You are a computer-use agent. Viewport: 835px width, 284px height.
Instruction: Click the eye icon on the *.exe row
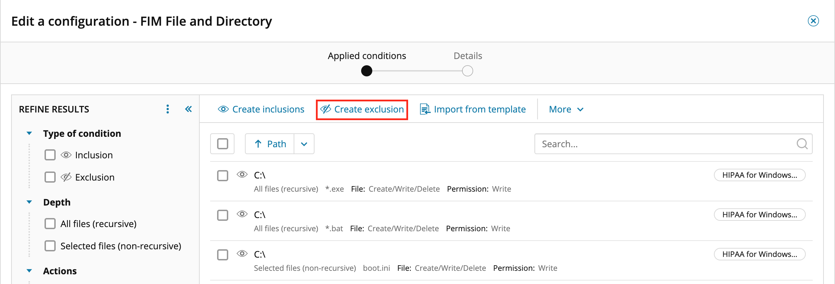click(x=242, y=174)
